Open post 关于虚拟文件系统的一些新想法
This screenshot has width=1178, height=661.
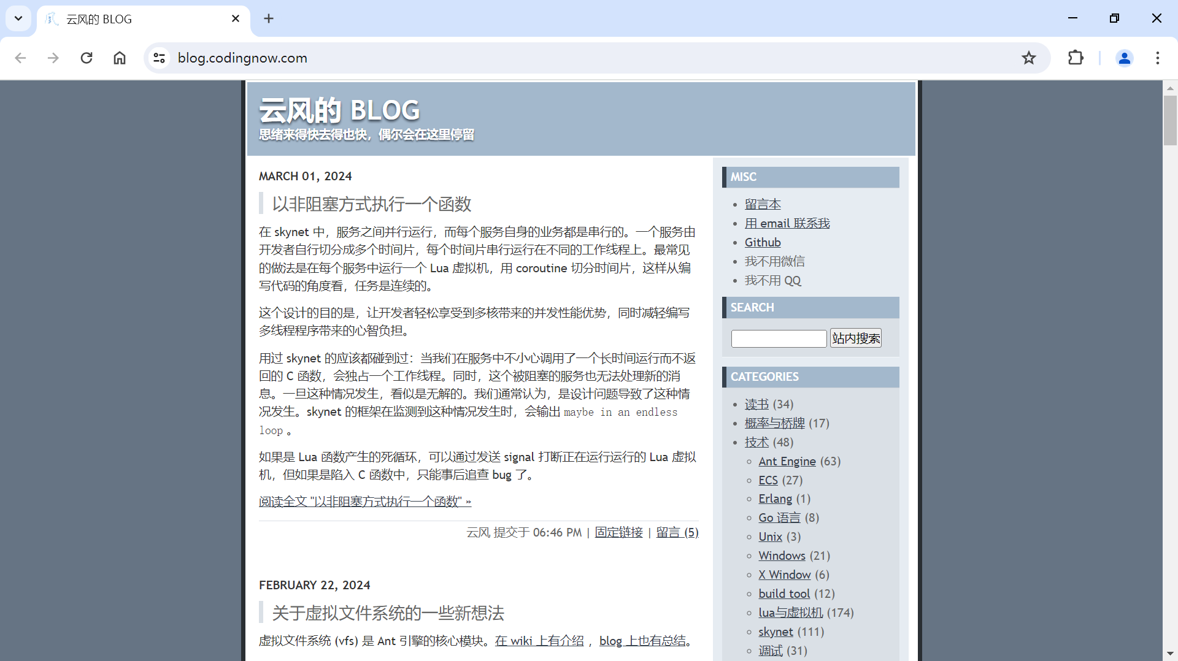click(388, 613)
